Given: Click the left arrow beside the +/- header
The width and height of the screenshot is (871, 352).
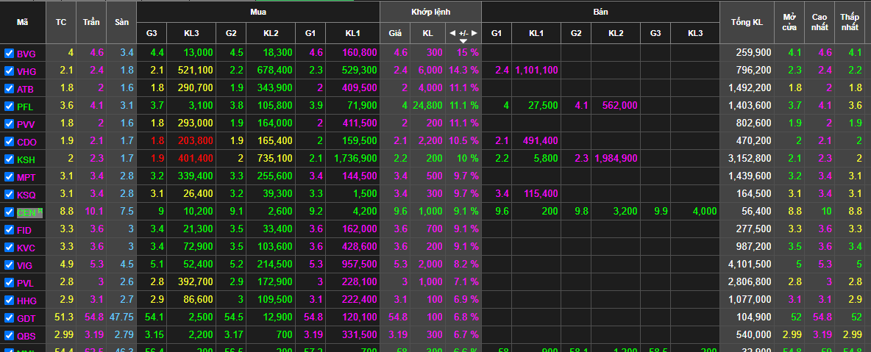Looking at the screenshot, I should click(x=453, y=33).
